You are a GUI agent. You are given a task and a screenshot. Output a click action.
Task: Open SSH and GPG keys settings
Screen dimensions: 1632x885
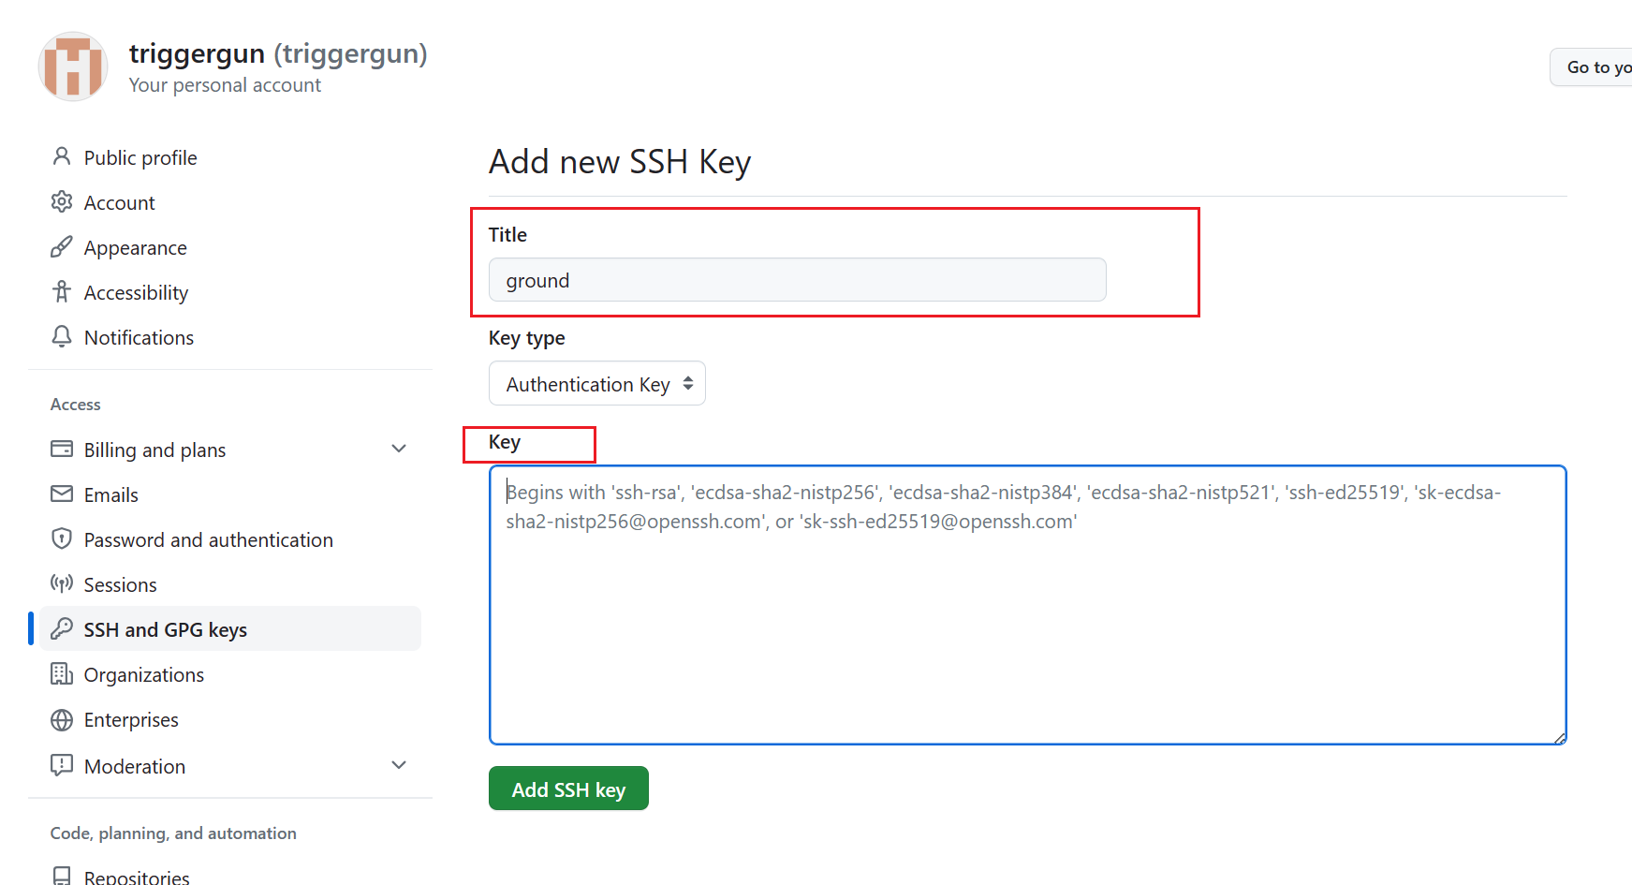tap(165, 630)
